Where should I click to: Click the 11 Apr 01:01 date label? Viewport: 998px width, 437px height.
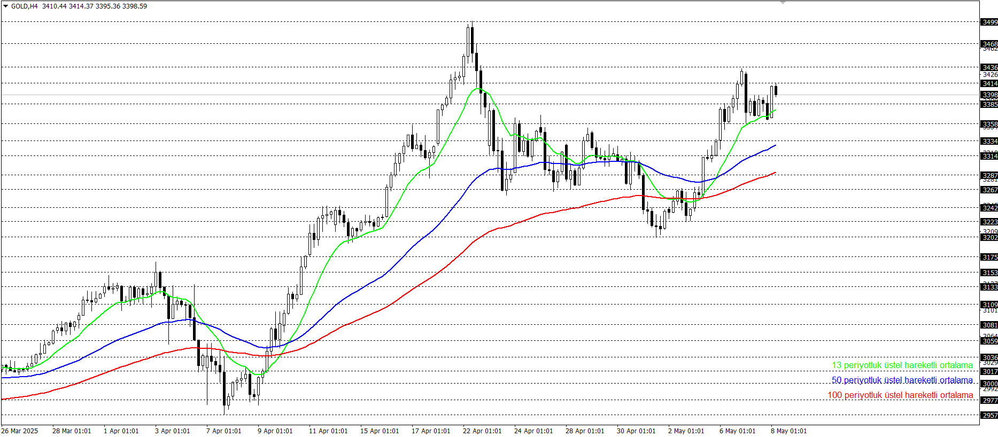pos(328,431)
